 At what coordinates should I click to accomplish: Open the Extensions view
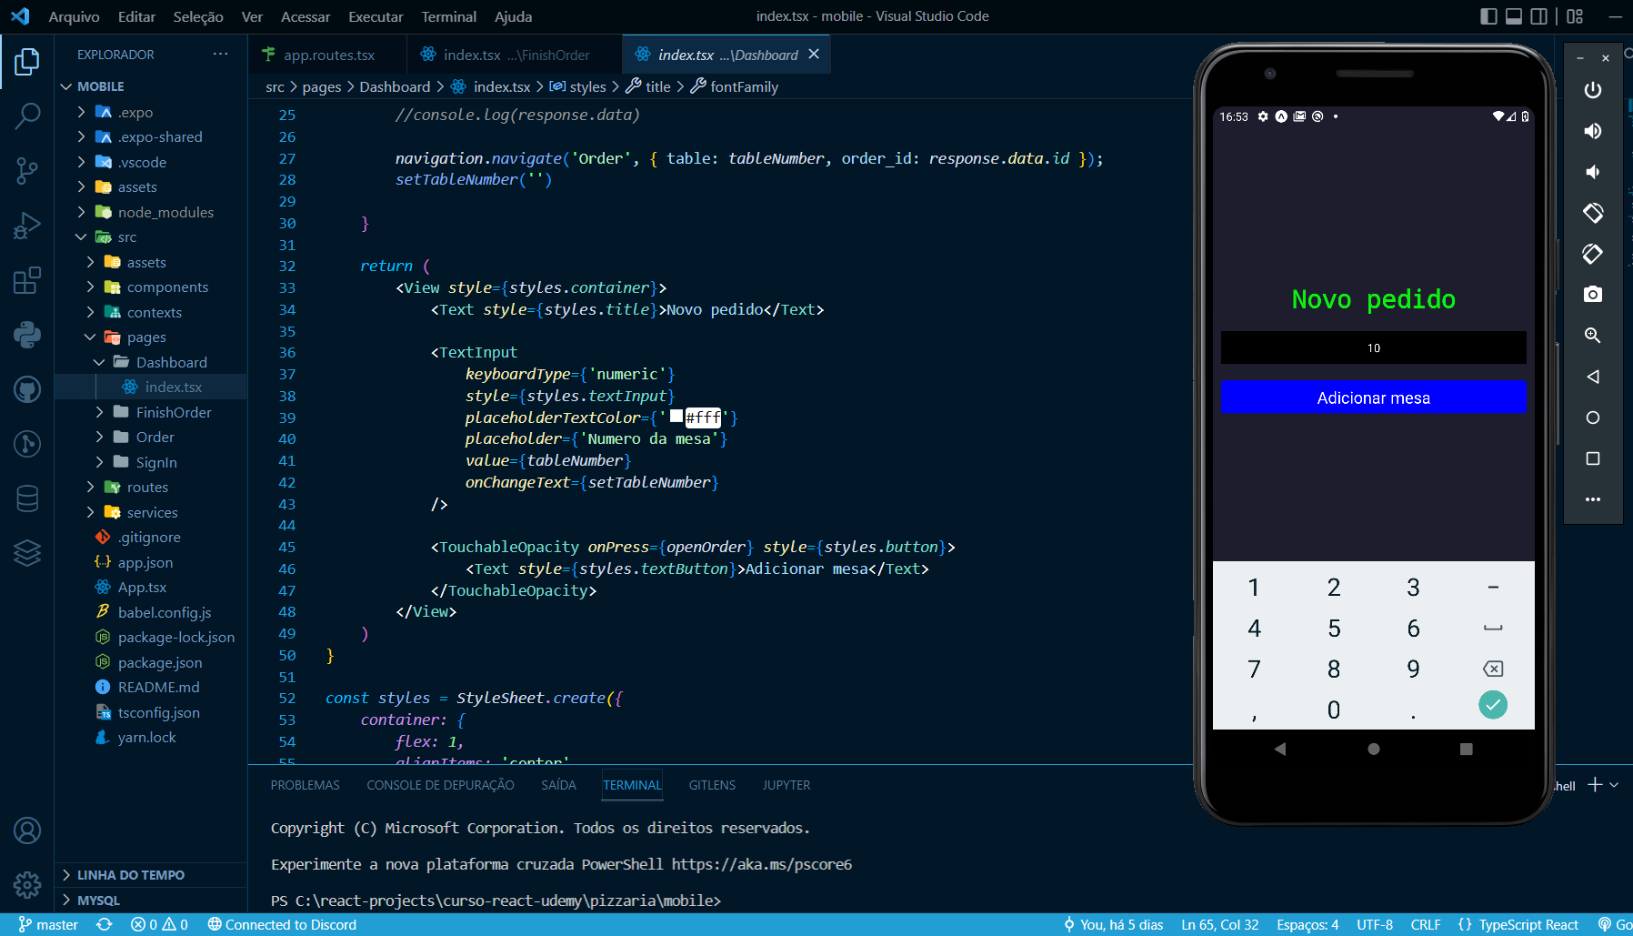point(27,280)
